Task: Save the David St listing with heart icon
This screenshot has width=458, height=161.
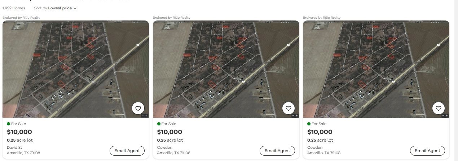Action: click(x=138, y=108)
